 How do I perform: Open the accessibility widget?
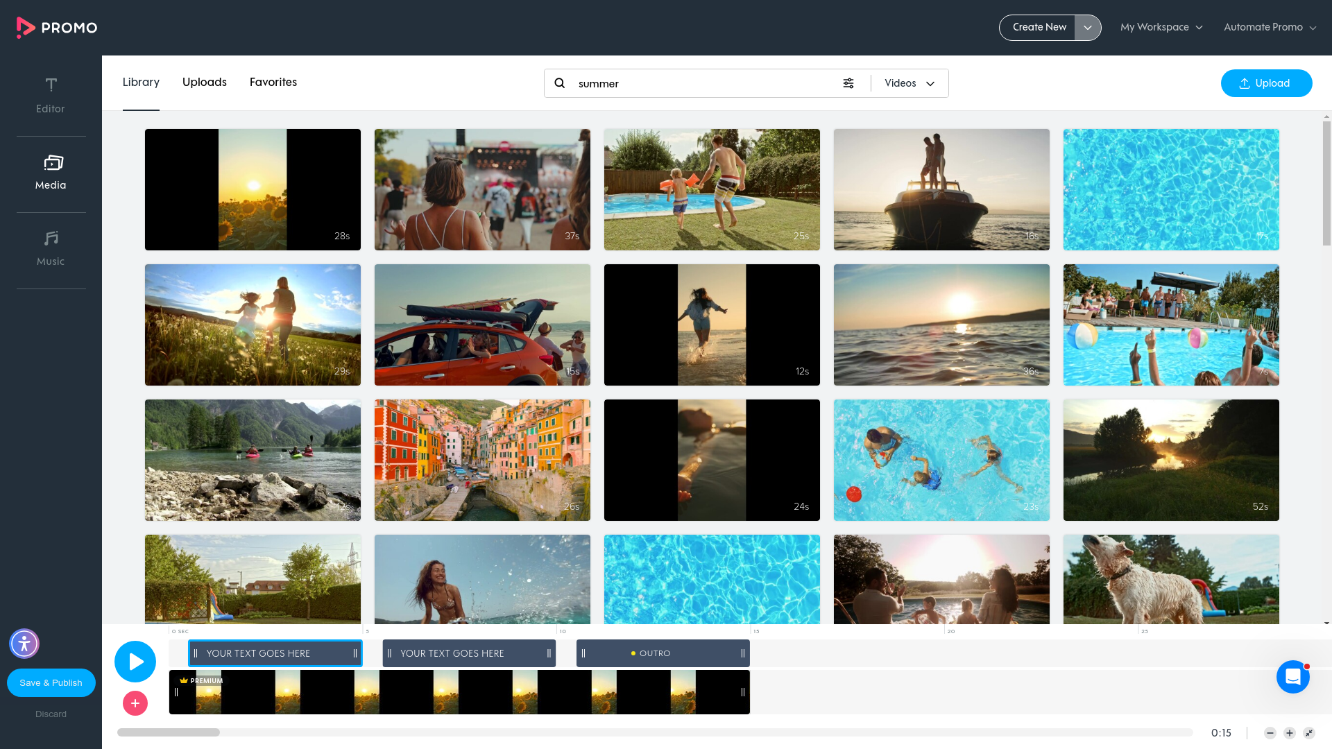point(24,644)
